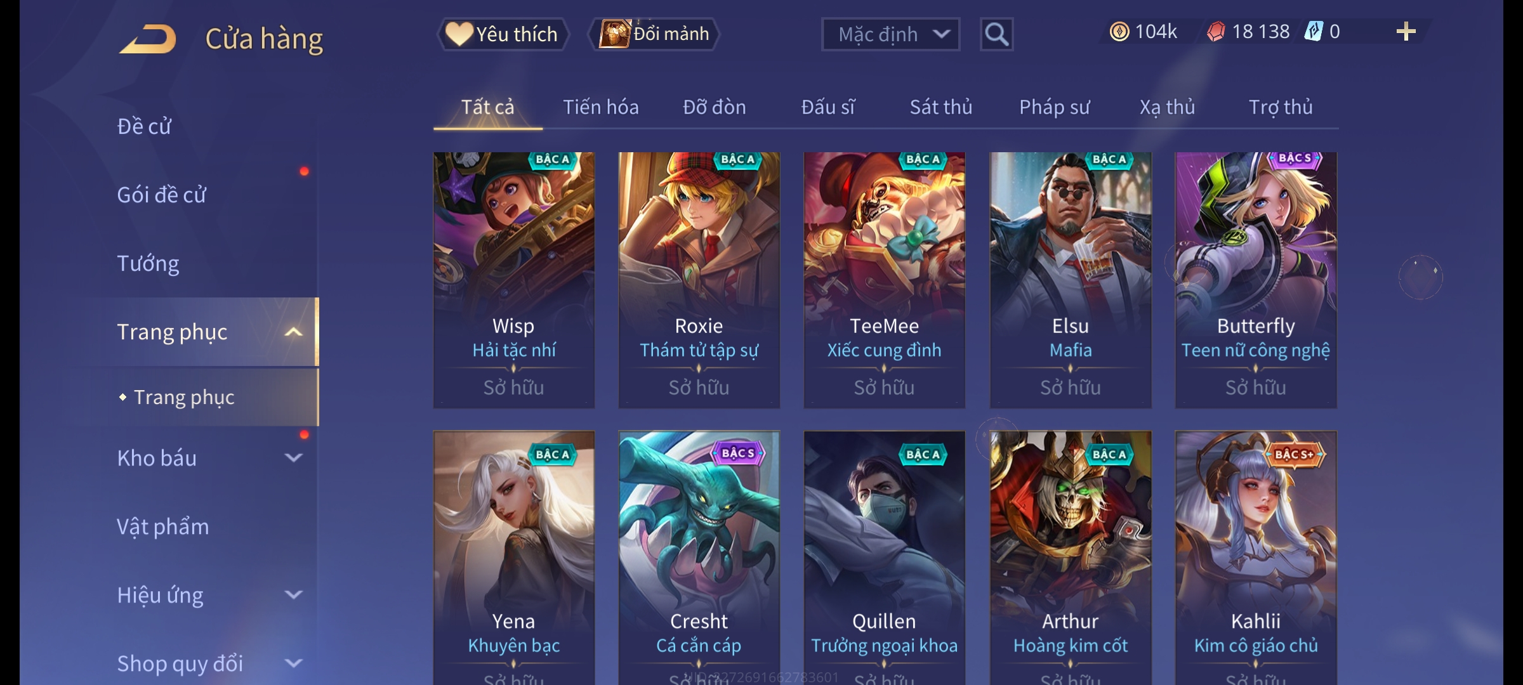Open Đổi mảnh fragment exchange chest
This screenshot has width=1523, height=685.
654,34
